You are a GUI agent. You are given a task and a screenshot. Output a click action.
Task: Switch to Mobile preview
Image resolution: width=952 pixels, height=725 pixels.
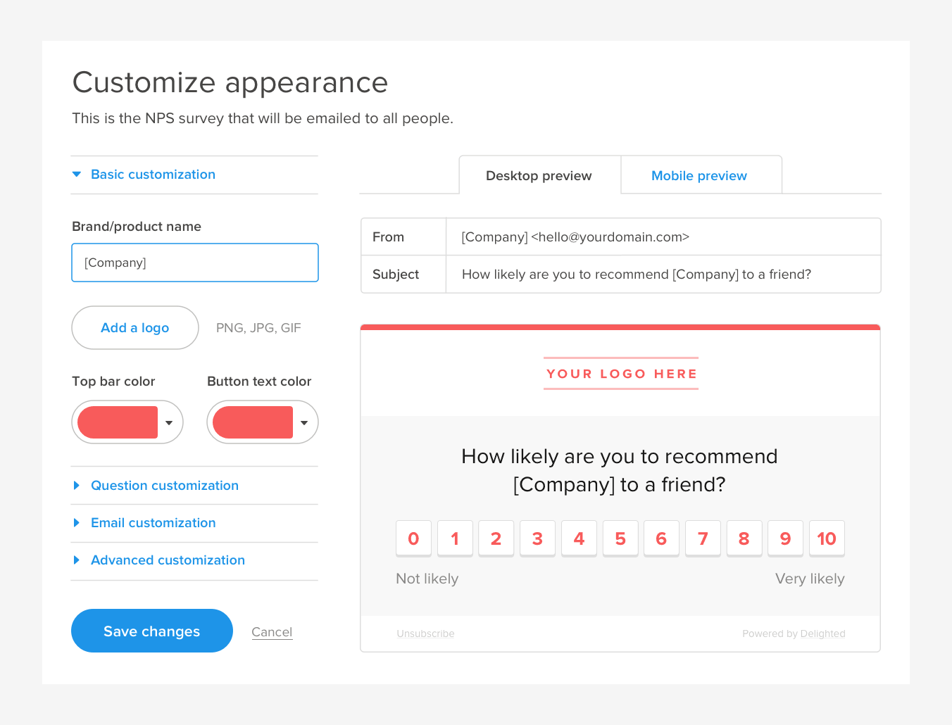(x=699, y=175)
